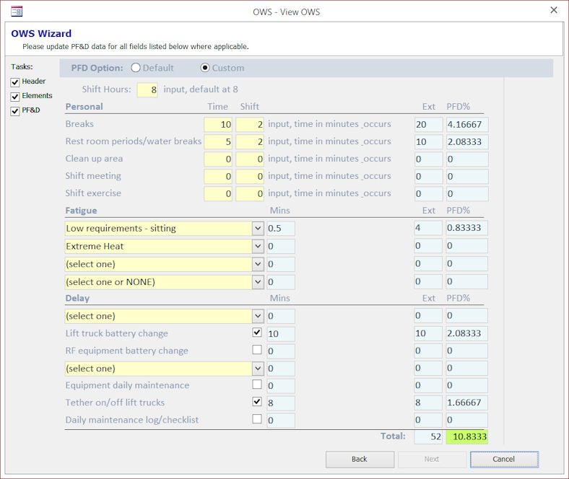Check RF equipment battery change
Image resolution: width=569 pixels, height=479 pixels.
point(257,350)
